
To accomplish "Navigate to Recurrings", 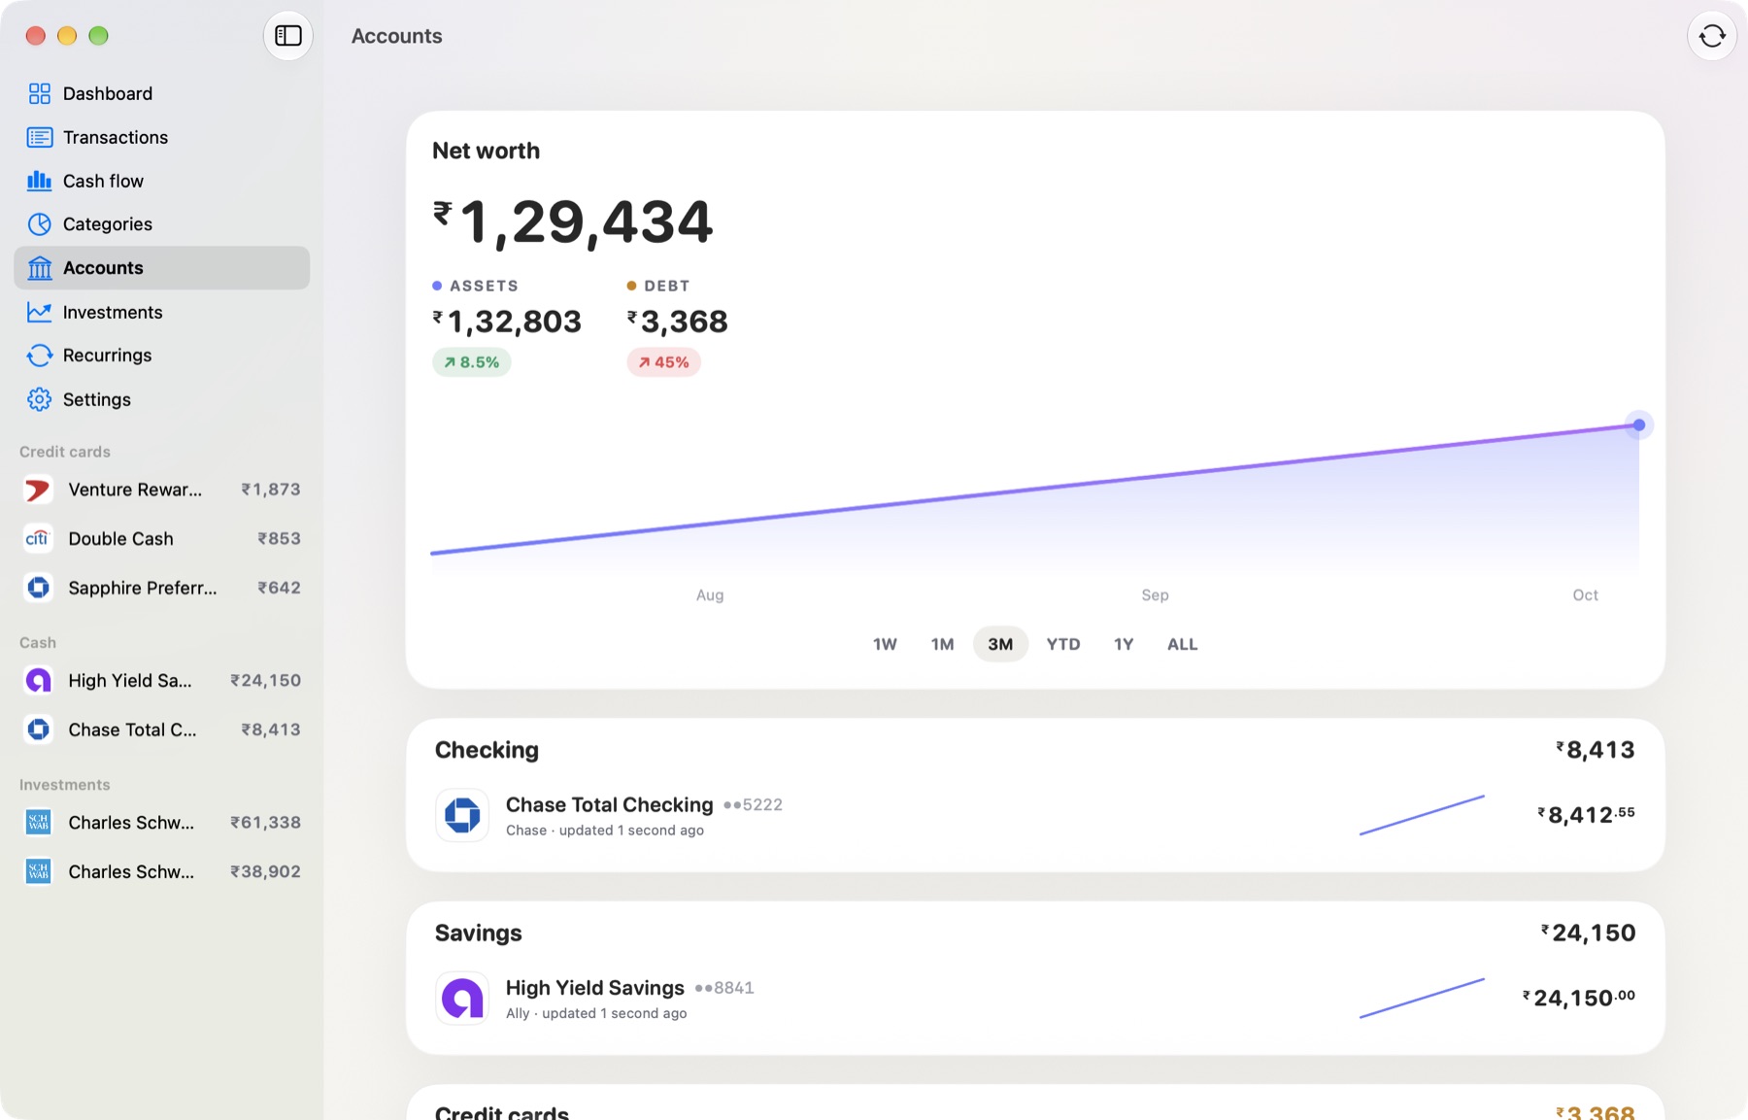I will click(x=162, y=356).
